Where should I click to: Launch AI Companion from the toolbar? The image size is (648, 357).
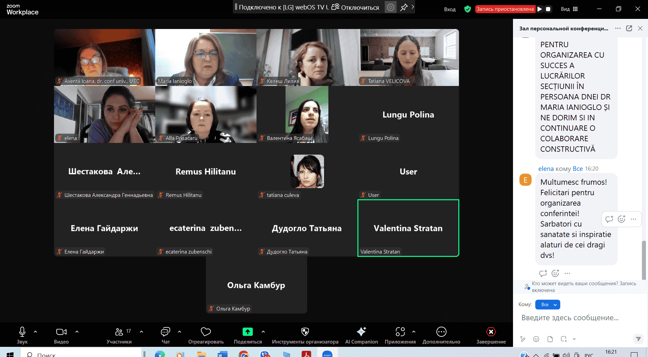pyautogui.click(x=361, y=332)
